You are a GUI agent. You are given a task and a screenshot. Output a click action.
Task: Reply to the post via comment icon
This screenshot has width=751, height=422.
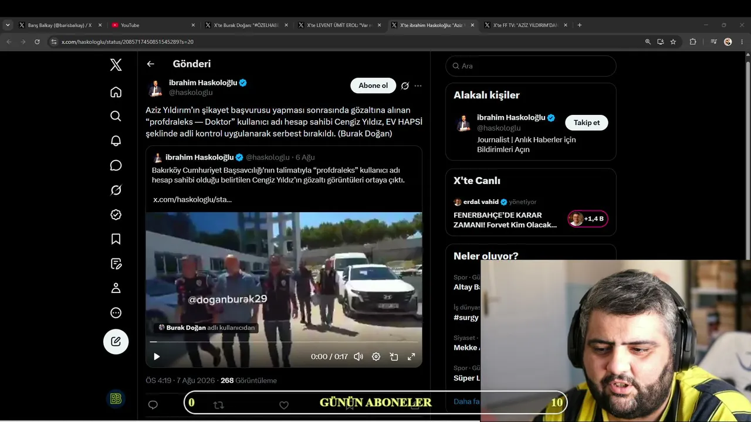(153, 404)
